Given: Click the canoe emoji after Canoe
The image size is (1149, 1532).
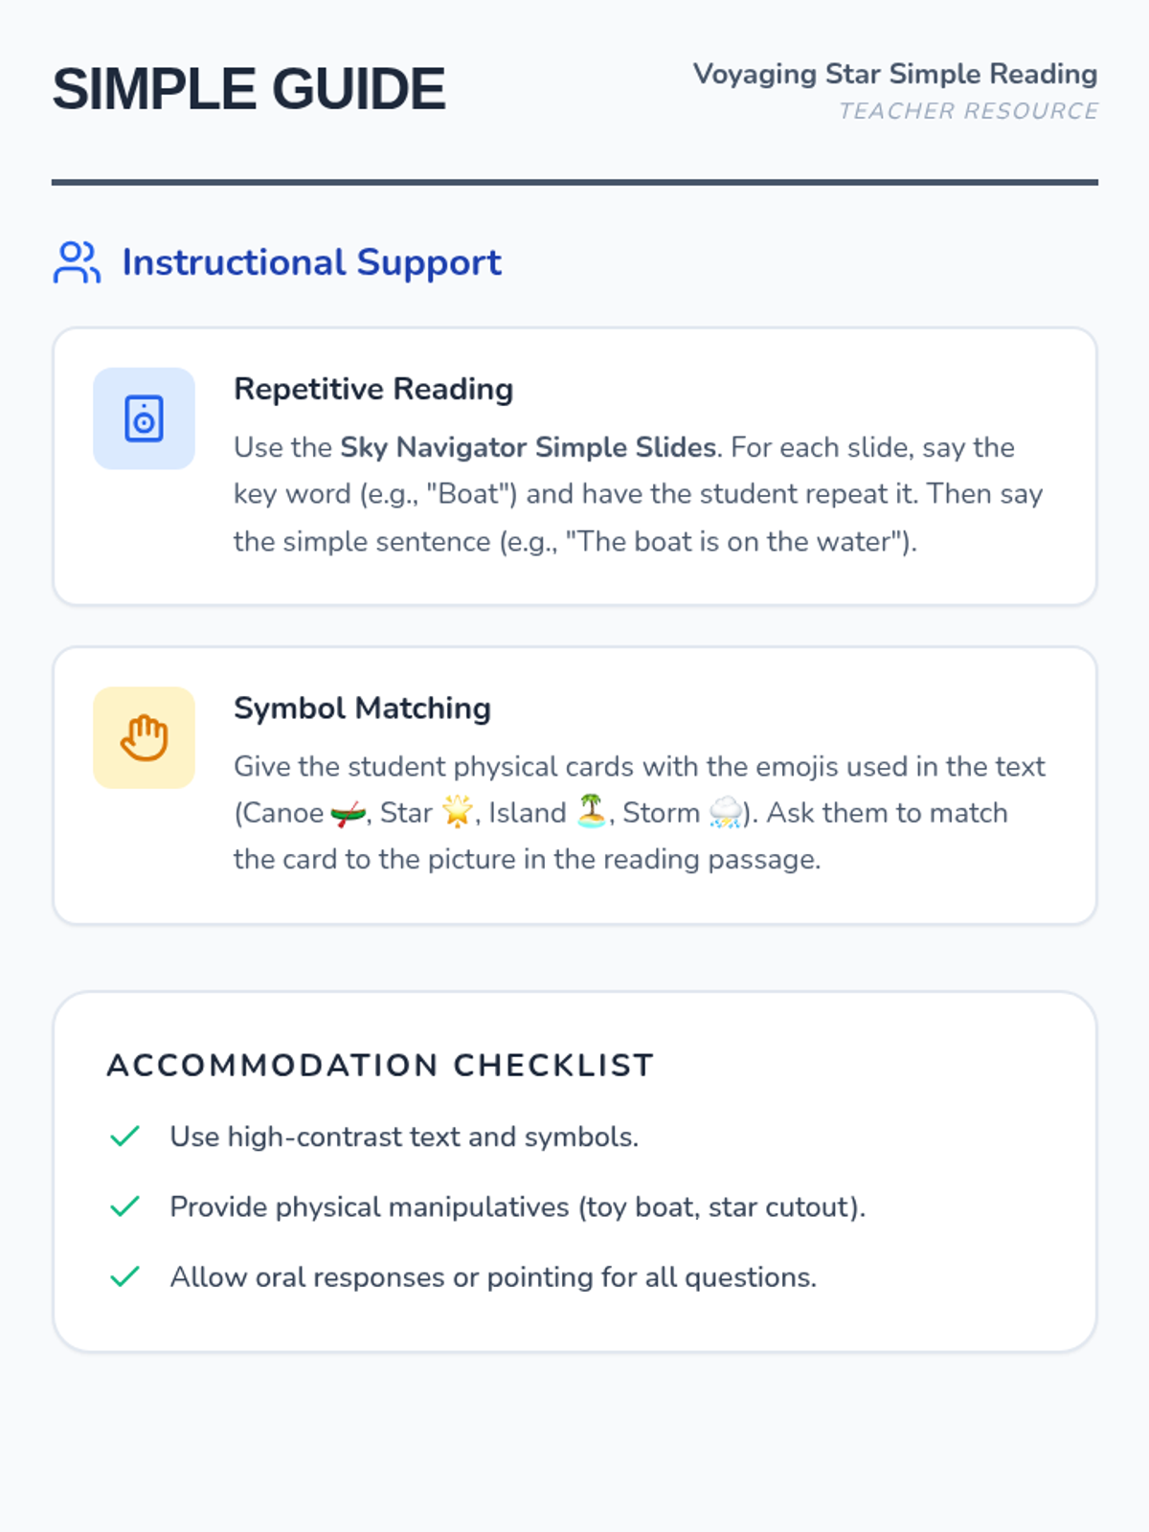Looking at the screenshot, I should point(349,814).
